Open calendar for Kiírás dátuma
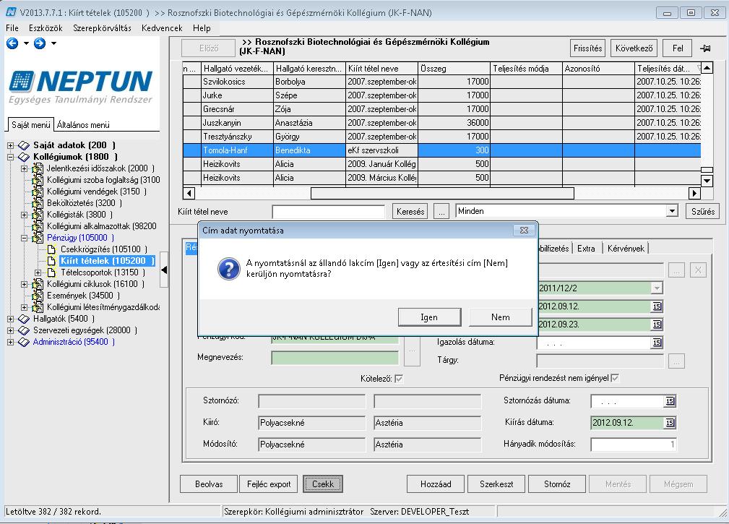Viewport: 729px width, 524px height. [x=670, y=423]
